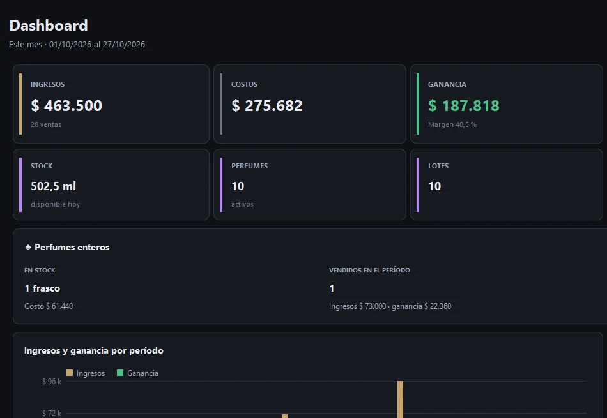Viewport: 607px width, 418px height.
Task: Select the VENDIDOS EN EL PERÍODO label
Action: point(369,271)
